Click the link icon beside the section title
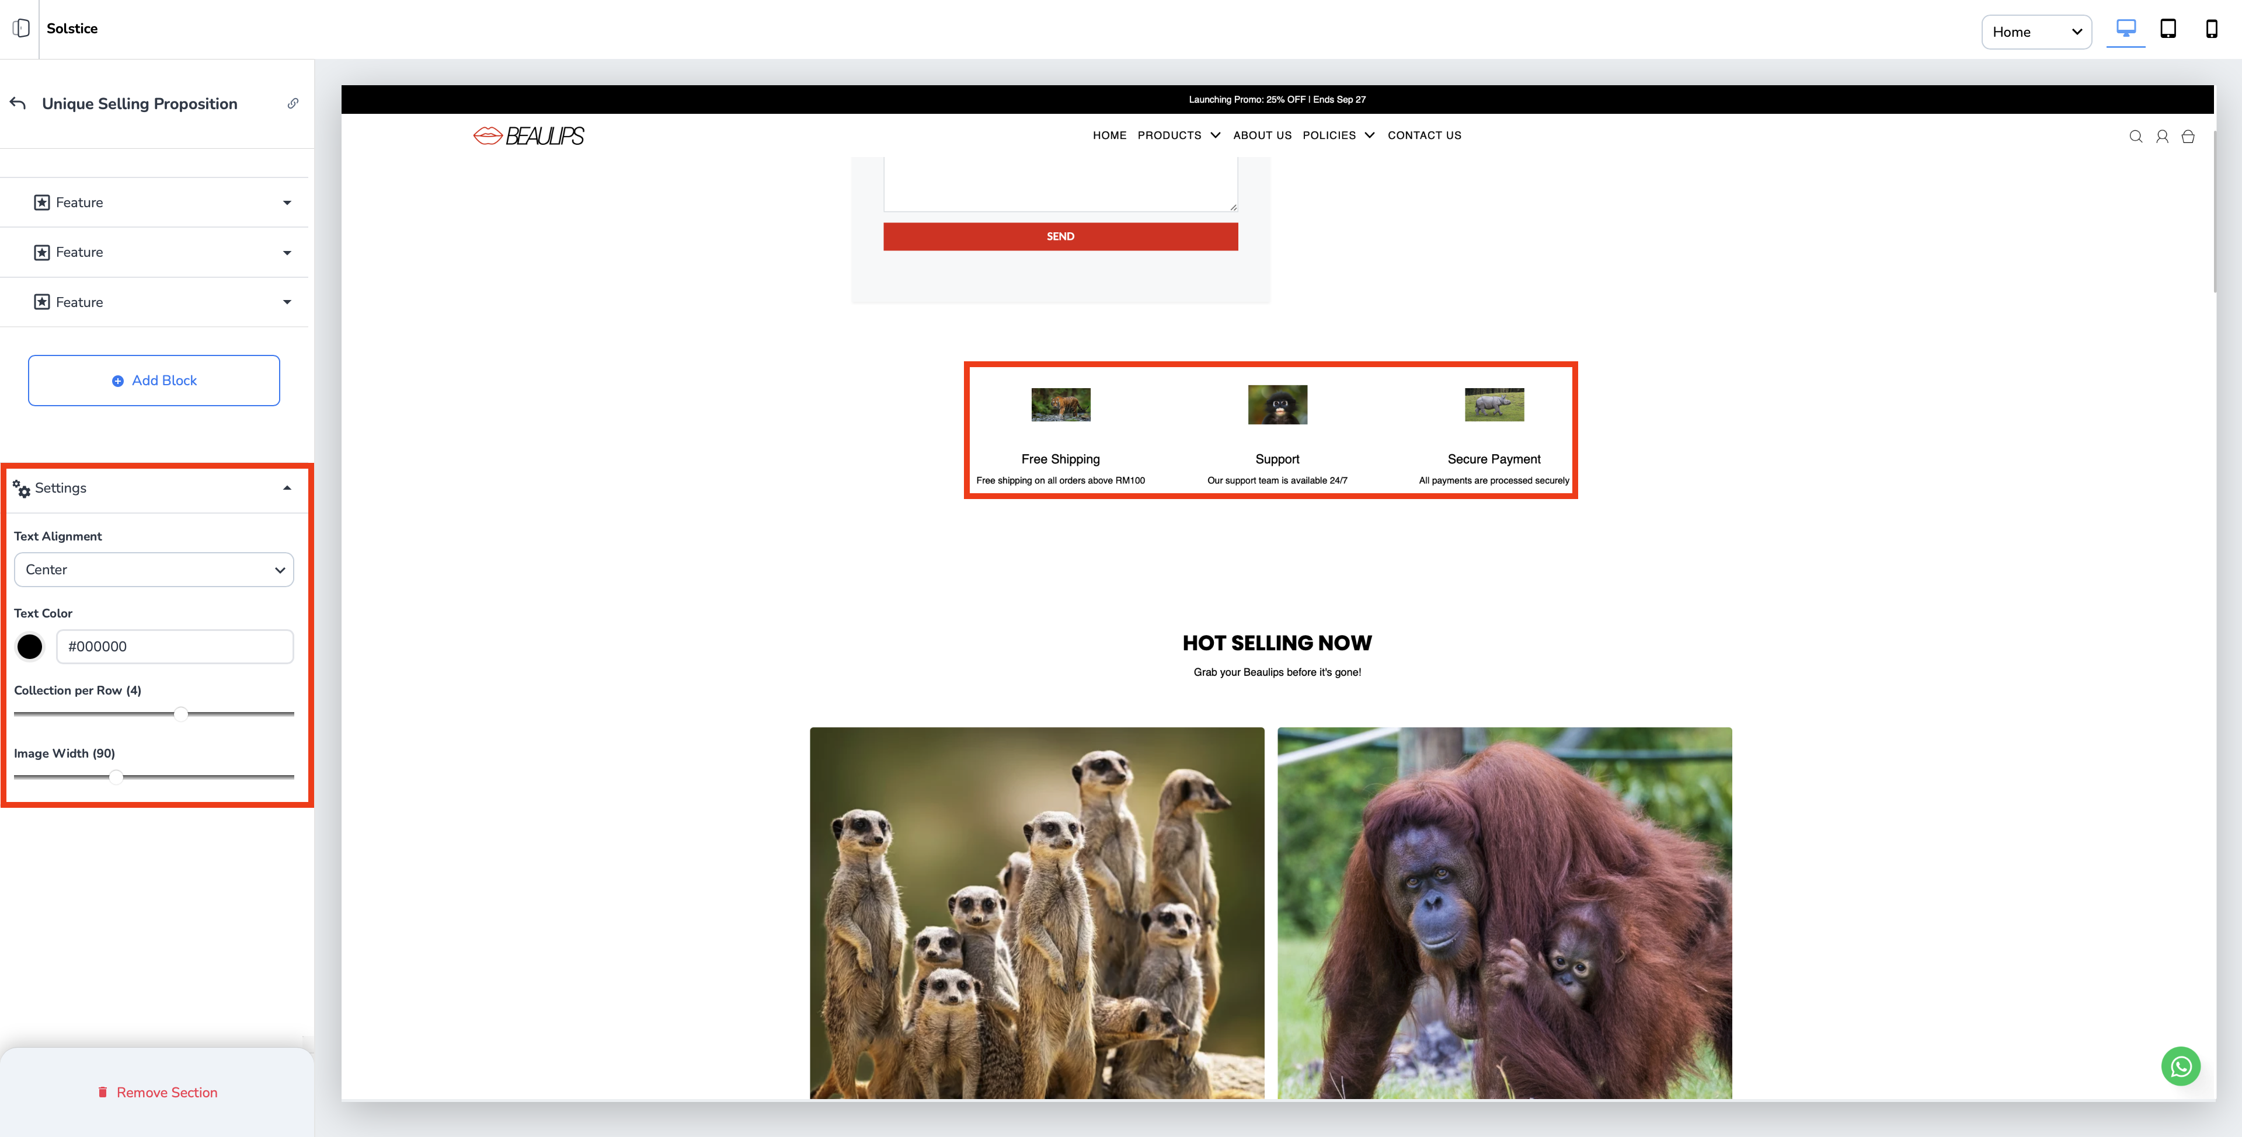The height and width of the screenshot is (1137, 2242). pos(293,103)
